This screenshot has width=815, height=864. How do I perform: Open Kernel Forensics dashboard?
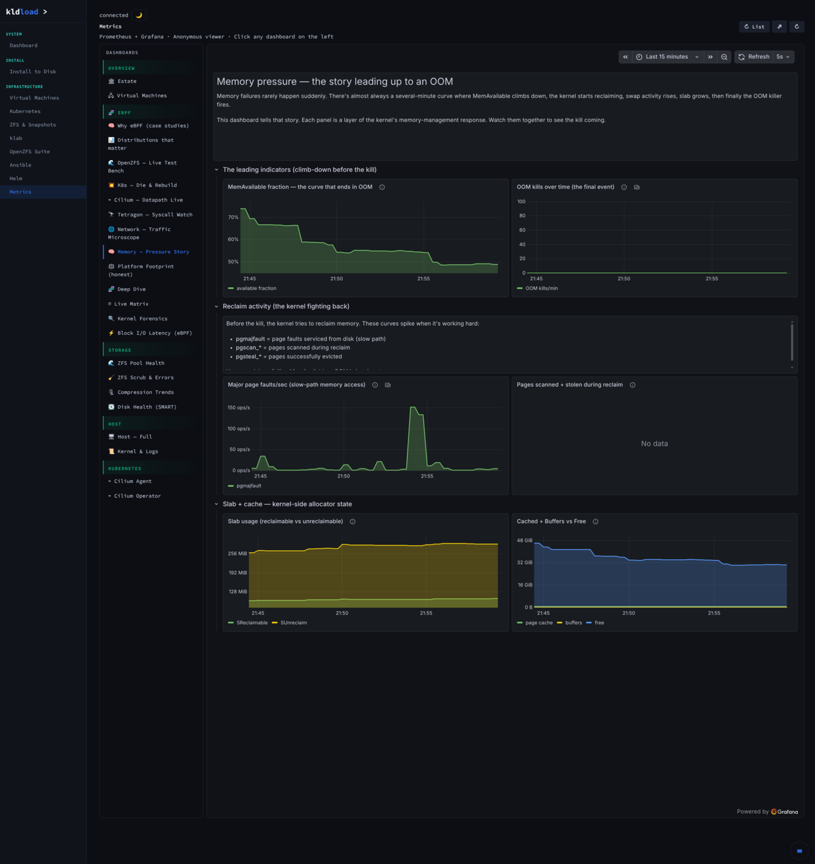point(151,319)
